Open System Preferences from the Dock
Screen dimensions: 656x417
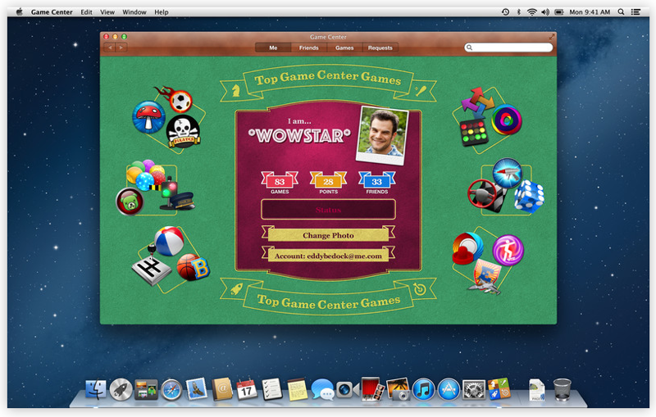point(474,390)
